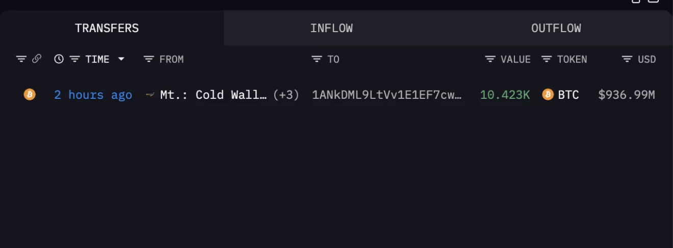Select the TRANSFERS tab

pyautogui.click(x=107, y=28)
